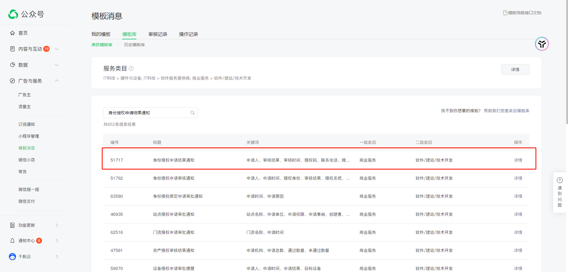Image resolution: width=568 pixels, height=272 pixels.
Task: Click keywords 申请时间、申请原因
Action: [x=265, y=196]
